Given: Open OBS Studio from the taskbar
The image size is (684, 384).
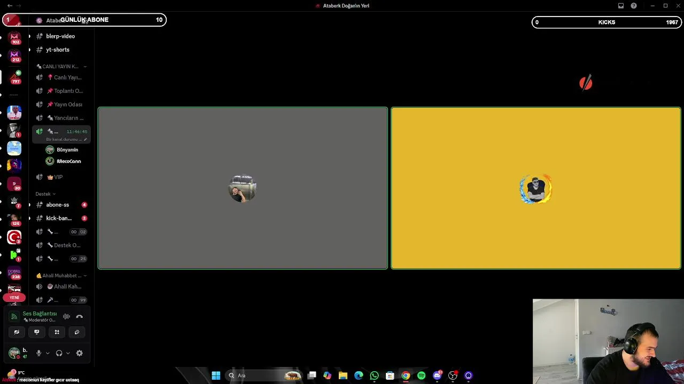Looking at the screenshot, I should 453,375.
